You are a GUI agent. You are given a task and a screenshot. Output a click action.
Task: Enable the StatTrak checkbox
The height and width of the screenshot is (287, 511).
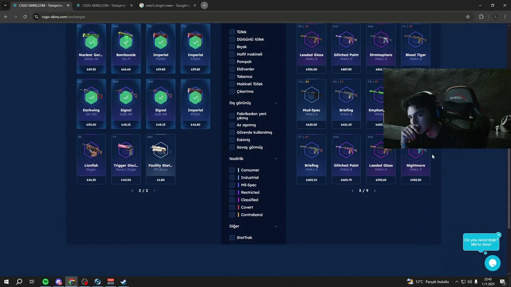(232, 238)
